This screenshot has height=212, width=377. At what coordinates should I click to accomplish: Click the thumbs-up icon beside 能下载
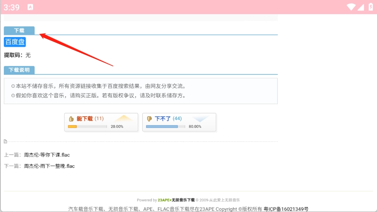point(71,119)
